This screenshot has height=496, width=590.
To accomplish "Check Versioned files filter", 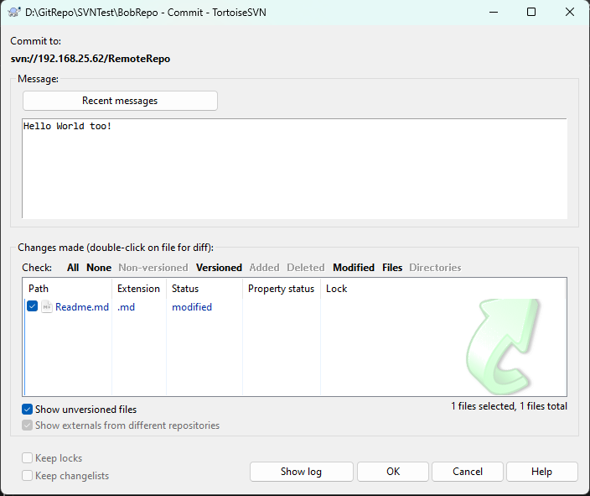I will pyautogui.click(x=219, y=268).
